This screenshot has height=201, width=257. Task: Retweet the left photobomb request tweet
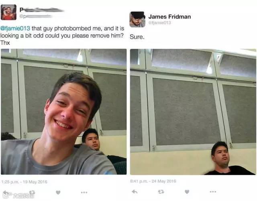(32, 193)
